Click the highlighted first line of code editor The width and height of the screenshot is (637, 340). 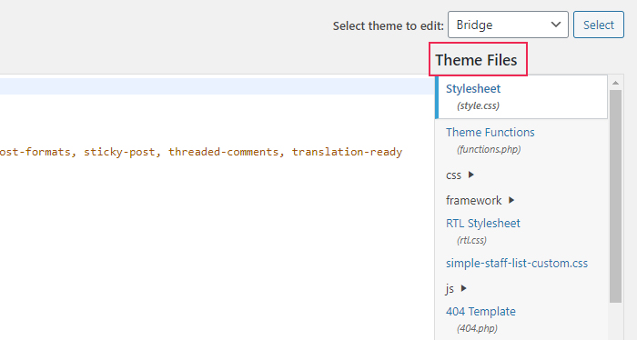tap(217, 86)
